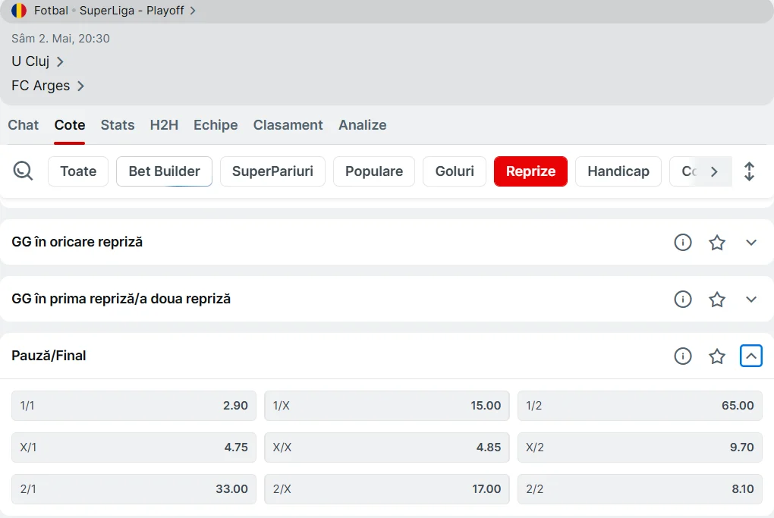Expand GG în prima repriză/a doua repriză
The width and height of the screenshot is (774, 518).
click(750, 299)
